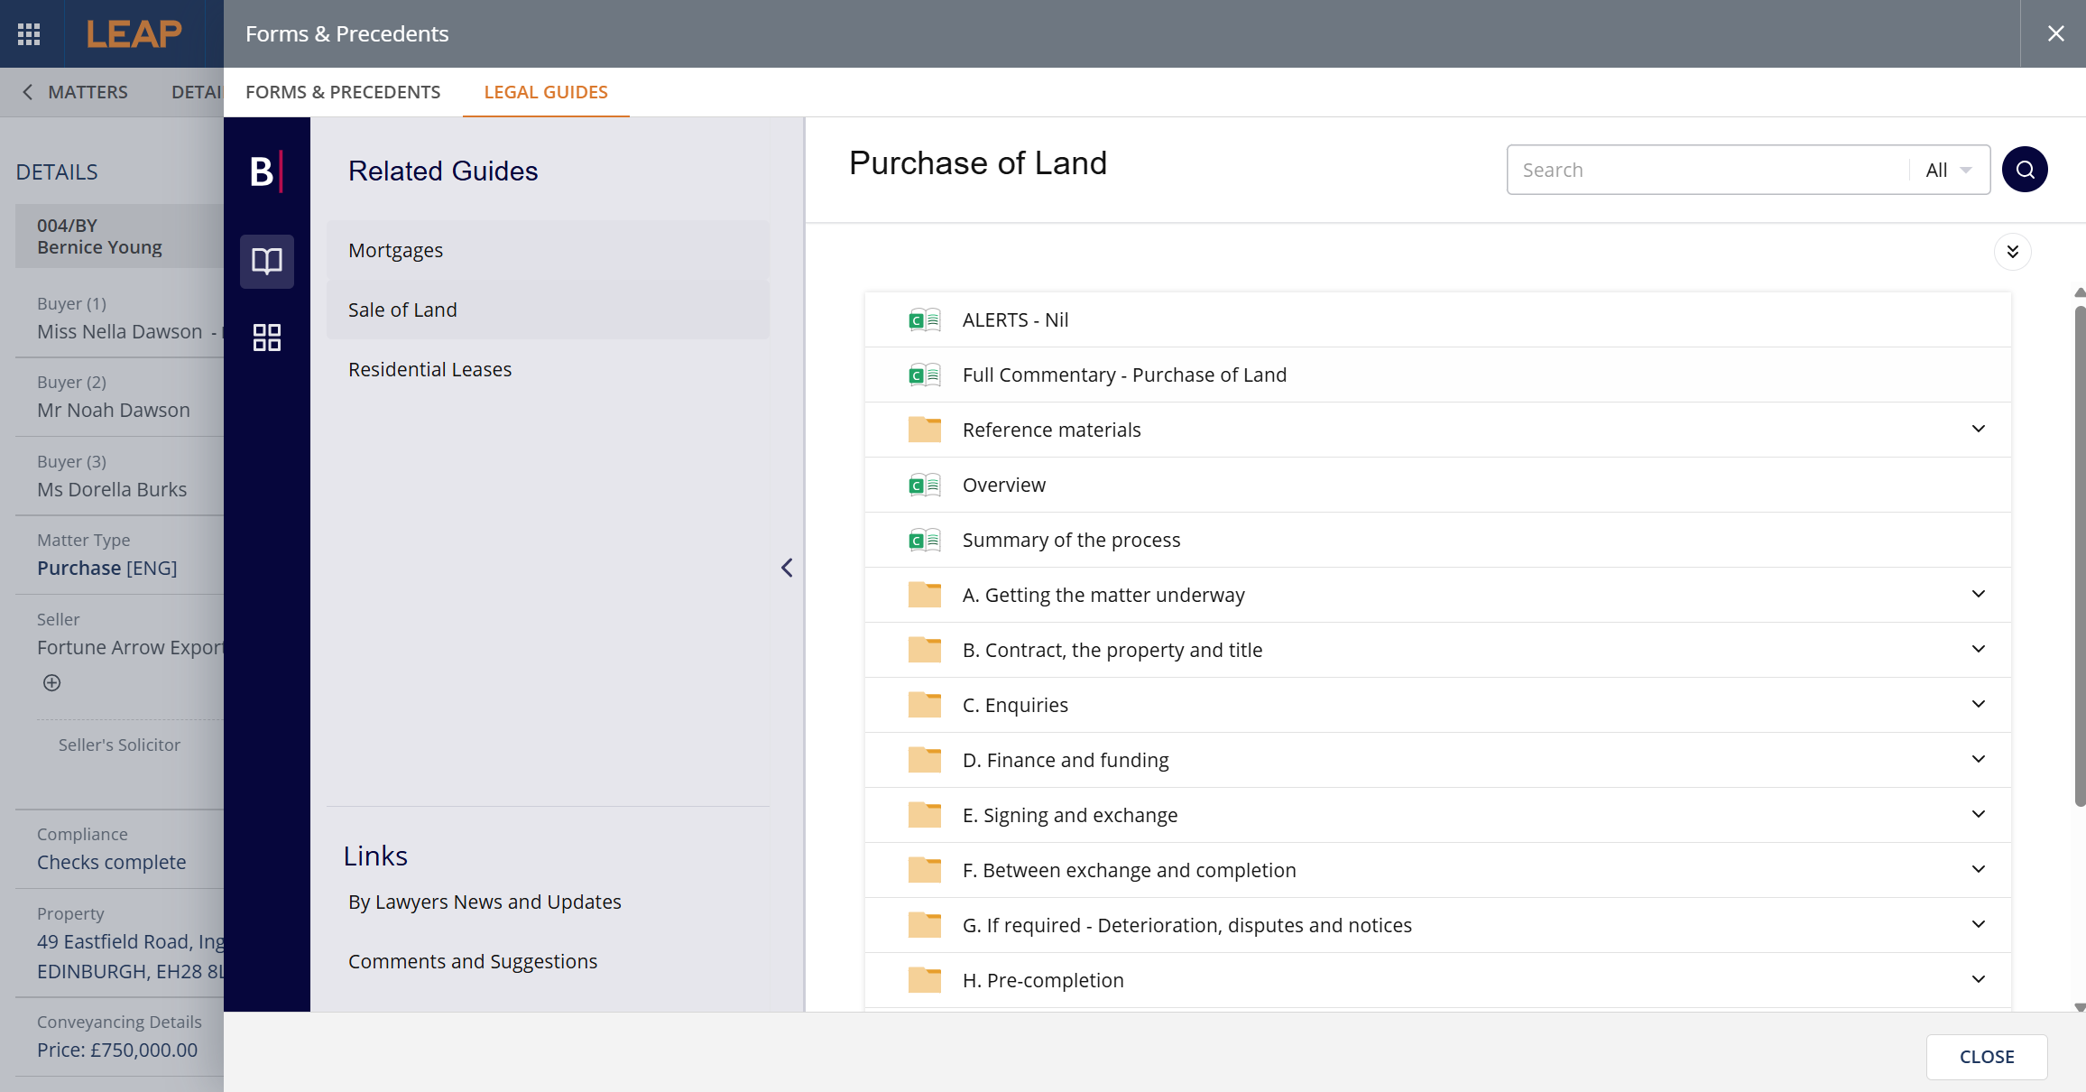Switch to Forms & Precedents tab
2086x1092 pixels.
pos(343,92)
